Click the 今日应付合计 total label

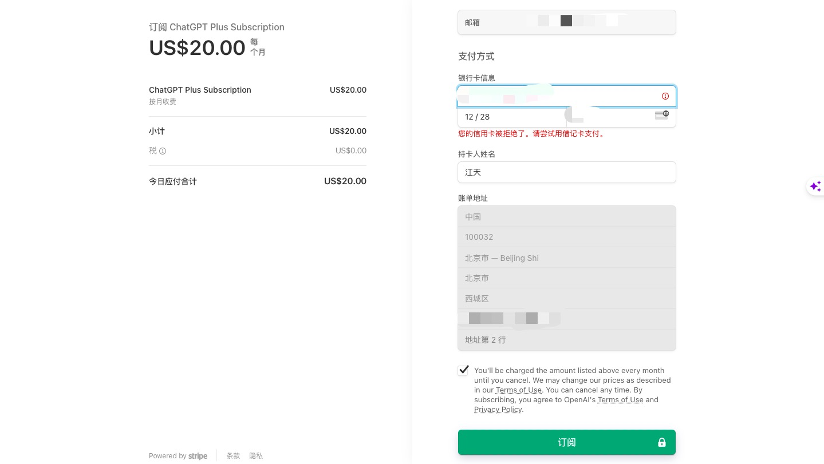pos(173,181)
